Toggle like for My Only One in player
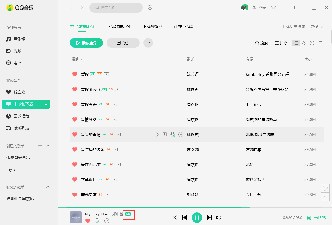Image resolution: width=332 pixels, height=225 pixels. pos(88,221)
